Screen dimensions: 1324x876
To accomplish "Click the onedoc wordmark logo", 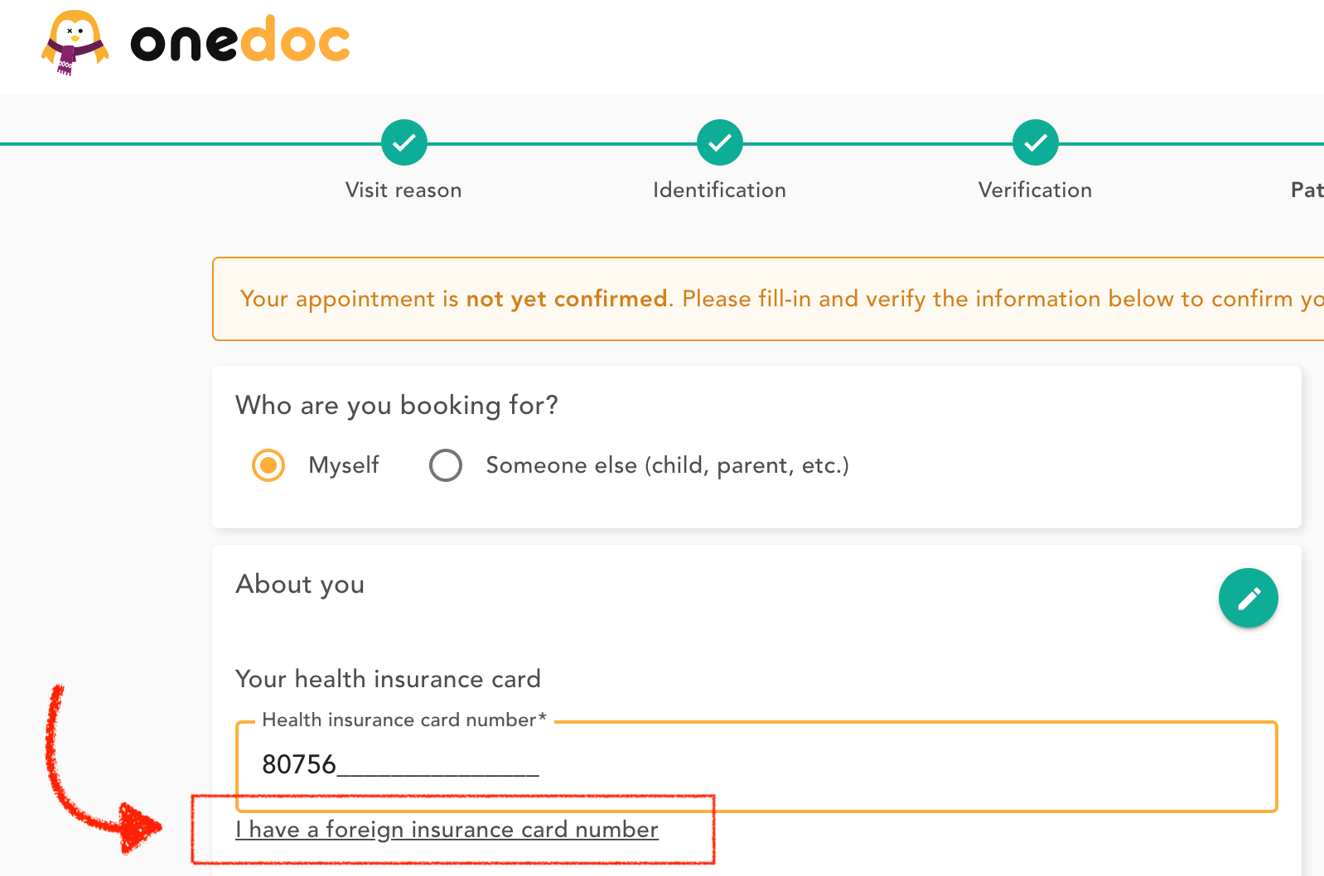I will coord(240,41).
